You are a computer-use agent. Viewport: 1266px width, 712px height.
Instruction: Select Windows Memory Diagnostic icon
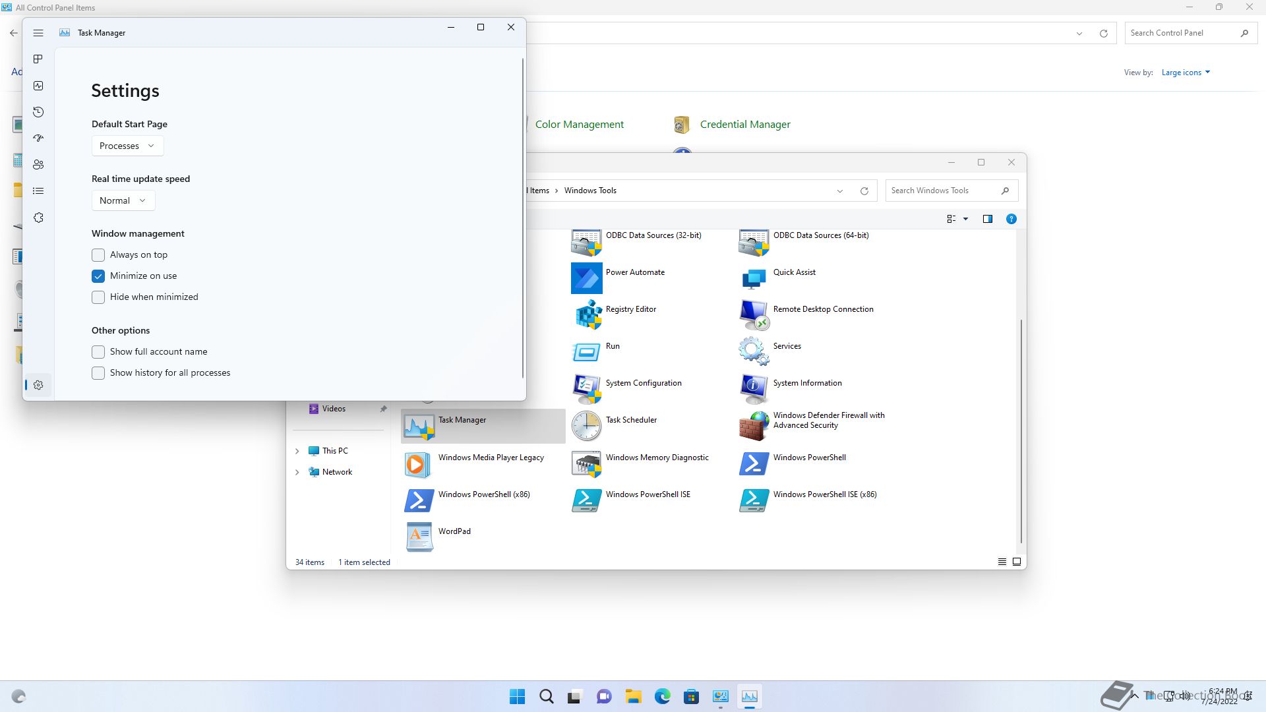(586, 463)
